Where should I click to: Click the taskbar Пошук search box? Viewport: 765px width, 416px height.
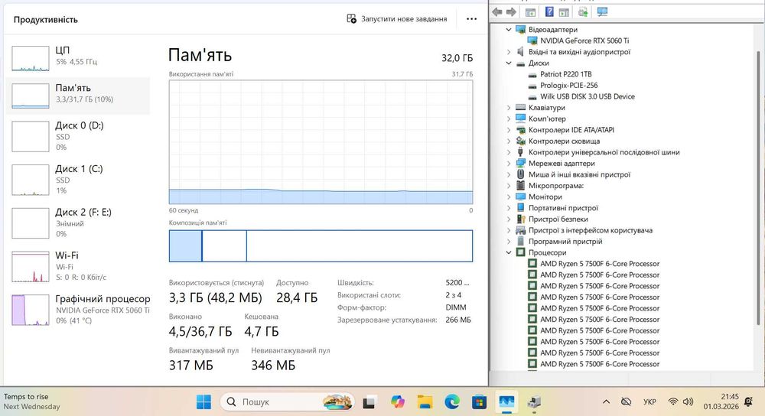pos(288,402)
